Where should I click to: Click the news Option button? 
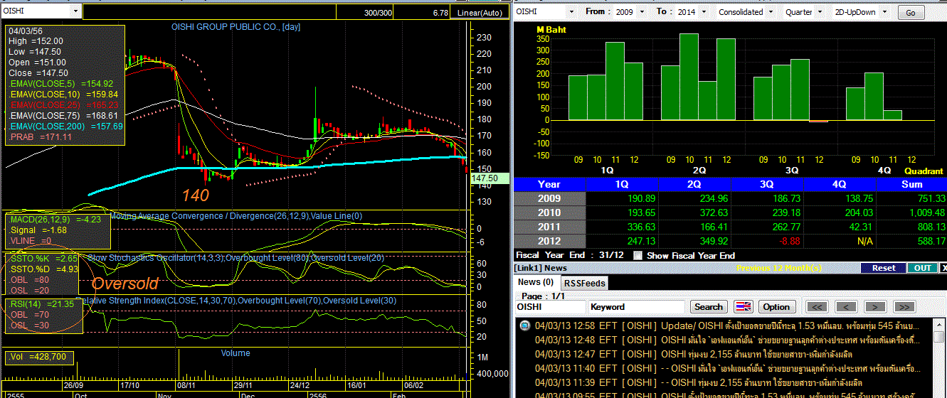(776, 306)
